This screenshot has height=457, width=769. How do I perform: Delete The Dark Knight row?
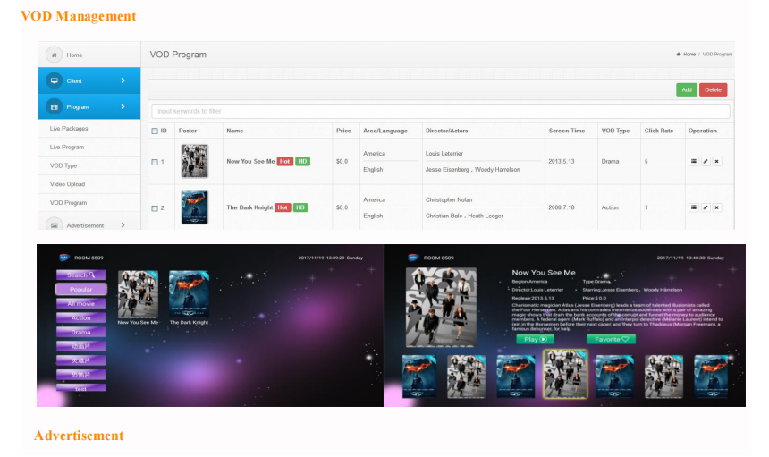point(717,207)
